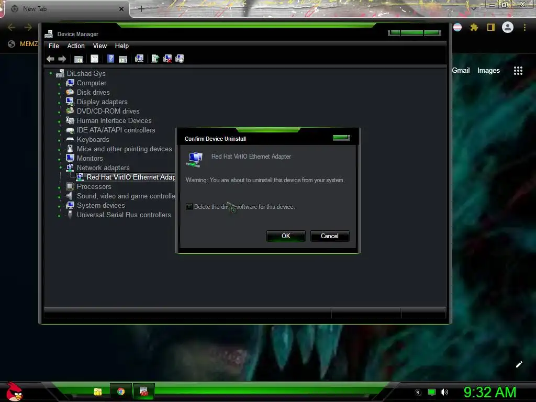Click the network monitor tray icon
Screen dimensions: 536x402
tap(432, 392)
